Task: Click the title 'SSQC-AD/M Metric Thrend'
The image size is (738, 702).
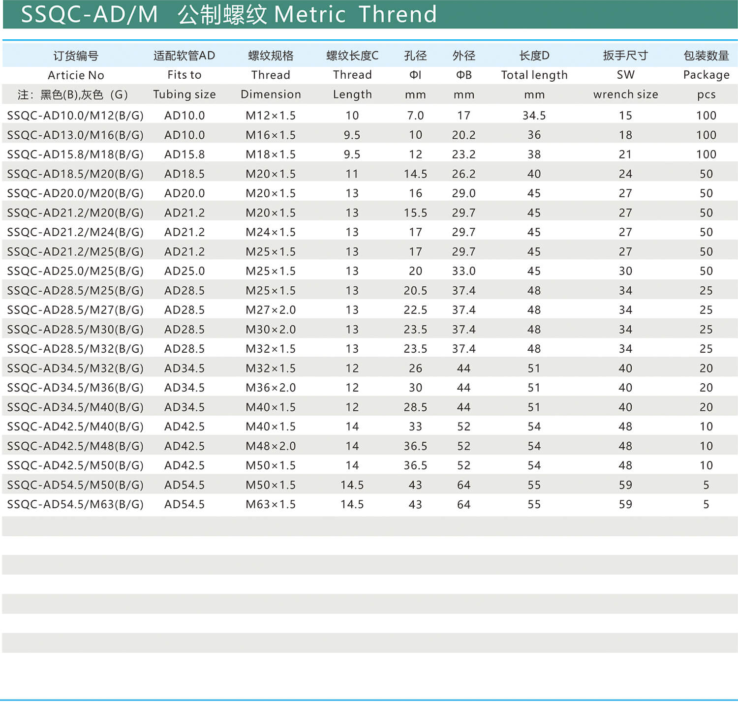Action: [229, 14]
